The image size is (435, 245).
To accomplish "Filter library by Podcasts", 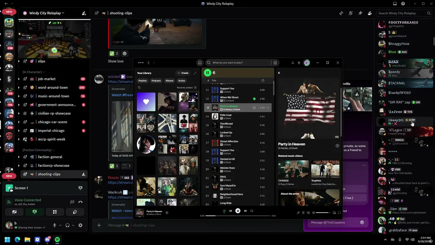I will (x=156, y=81).
